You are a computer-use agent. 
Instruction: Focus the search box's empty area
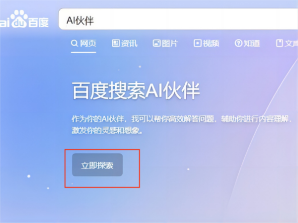click(196, 19)
